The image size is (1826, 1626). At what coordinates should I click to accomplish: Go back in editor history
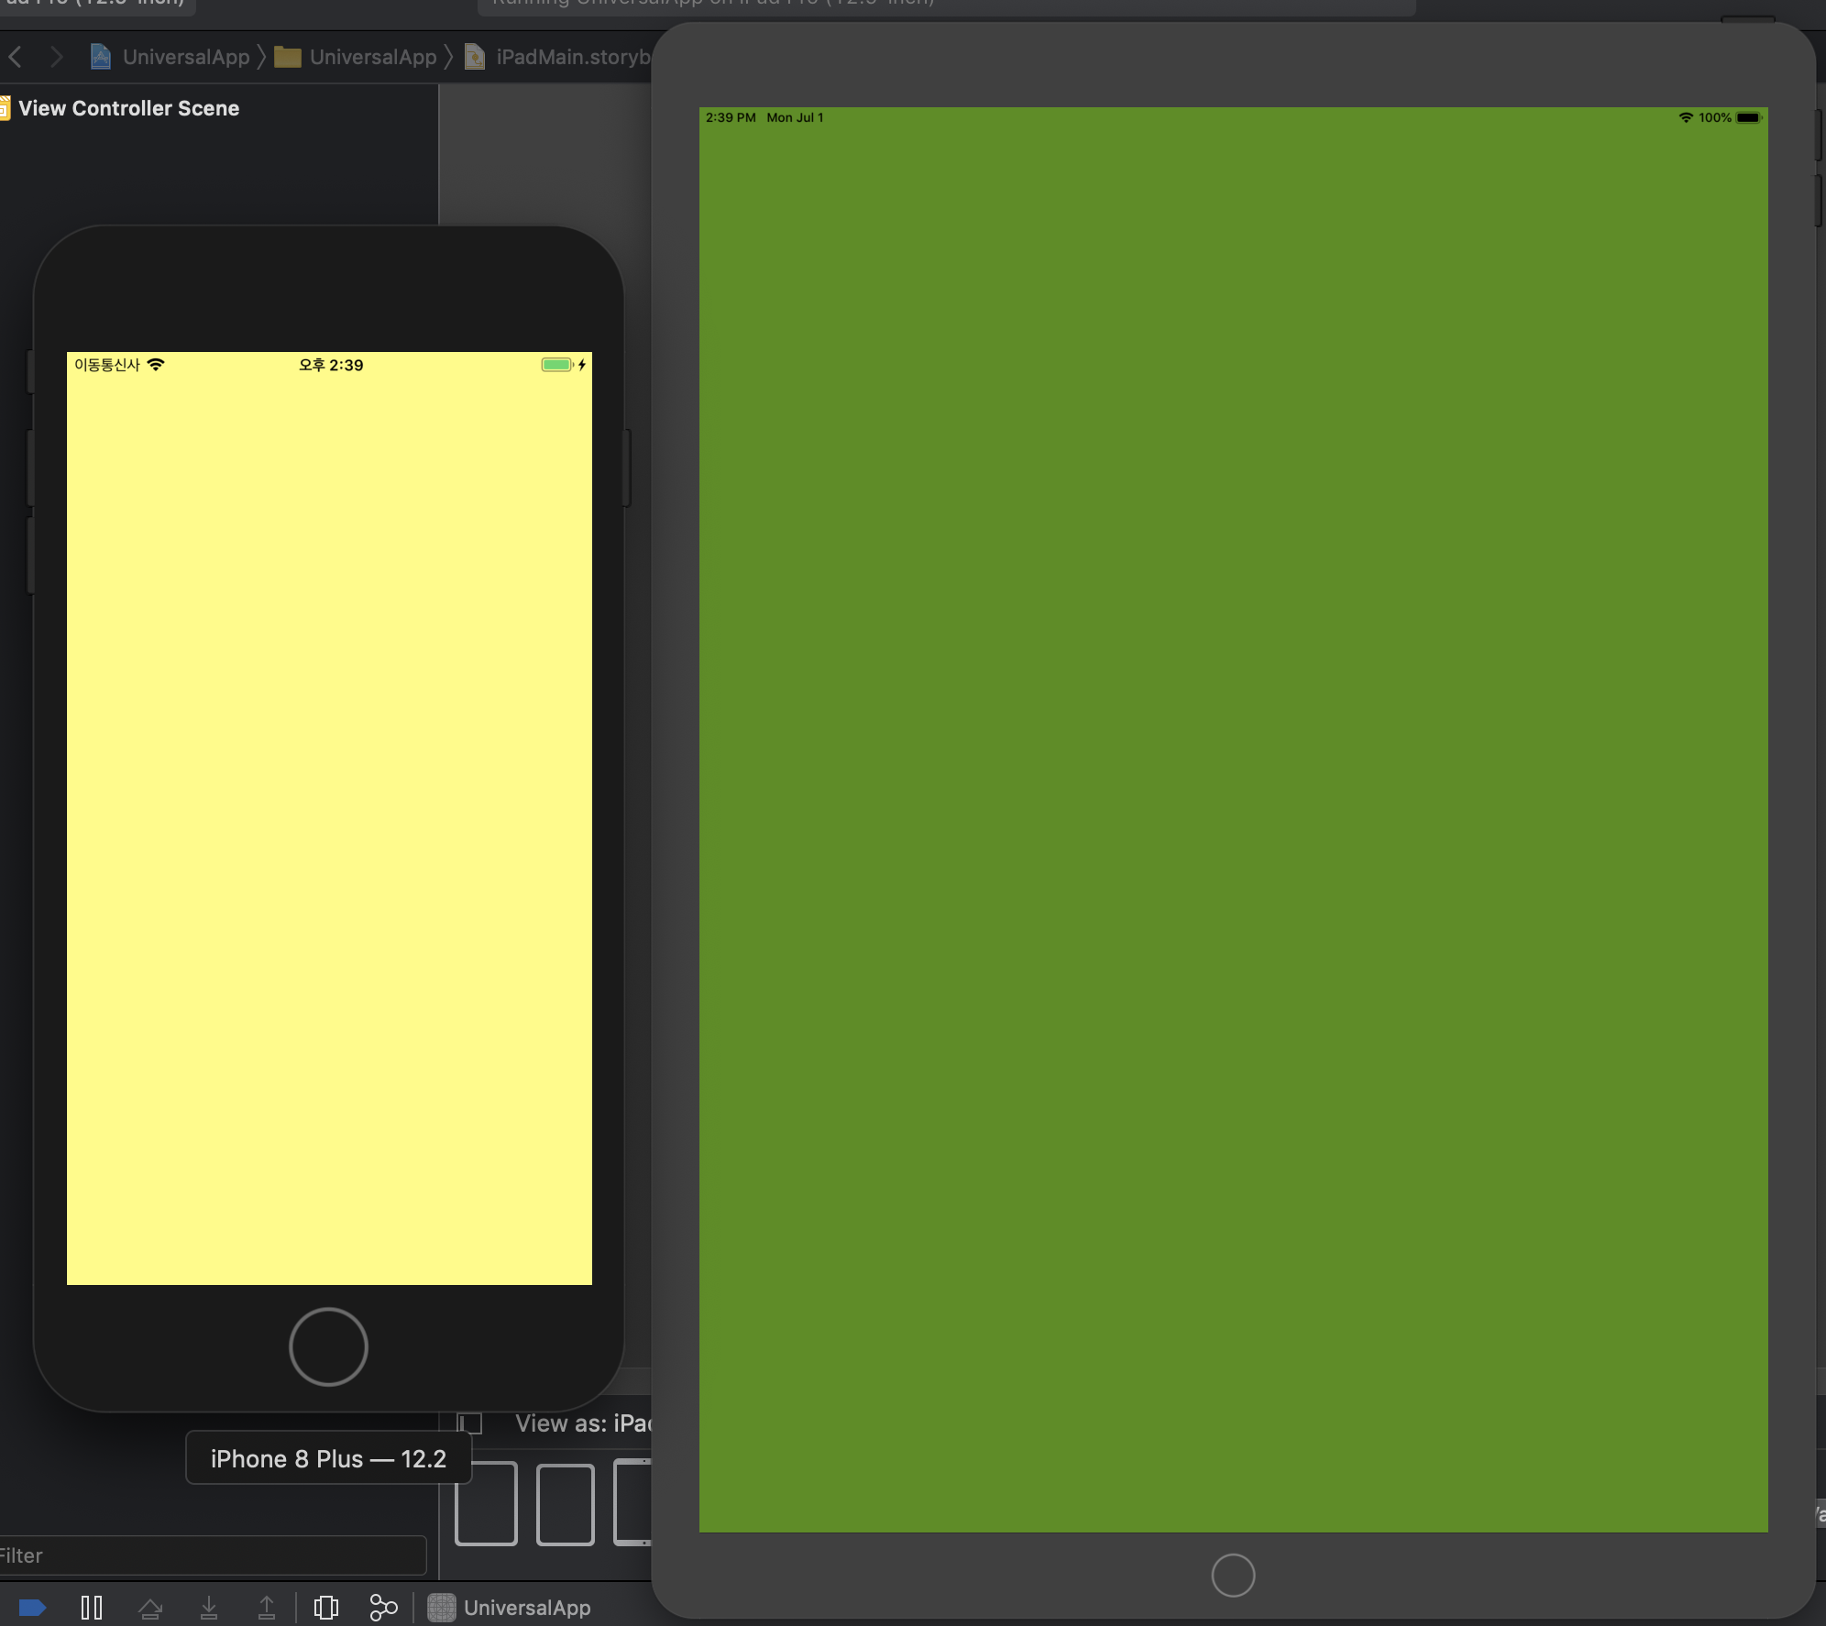pyautogui.click(x=16, y=57)
